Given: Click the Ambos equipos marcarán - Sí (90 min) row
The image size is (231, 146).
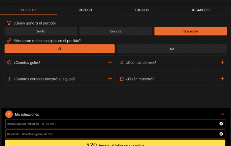Looking at the screenshot, I should pyautogui.click(x=115, y=124).
